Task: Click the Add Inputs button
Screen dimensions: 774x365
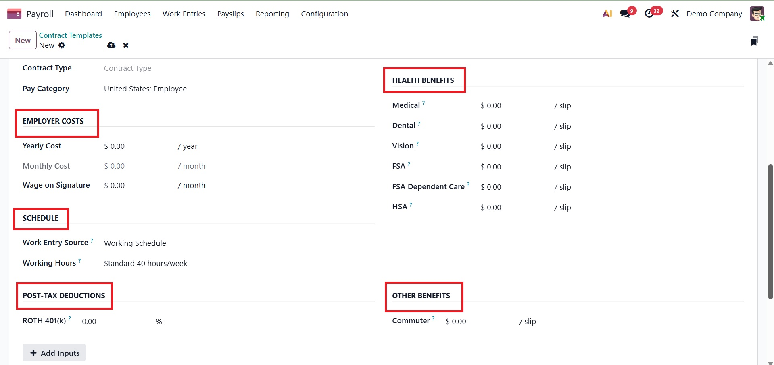Action: (x=54, y=353)
